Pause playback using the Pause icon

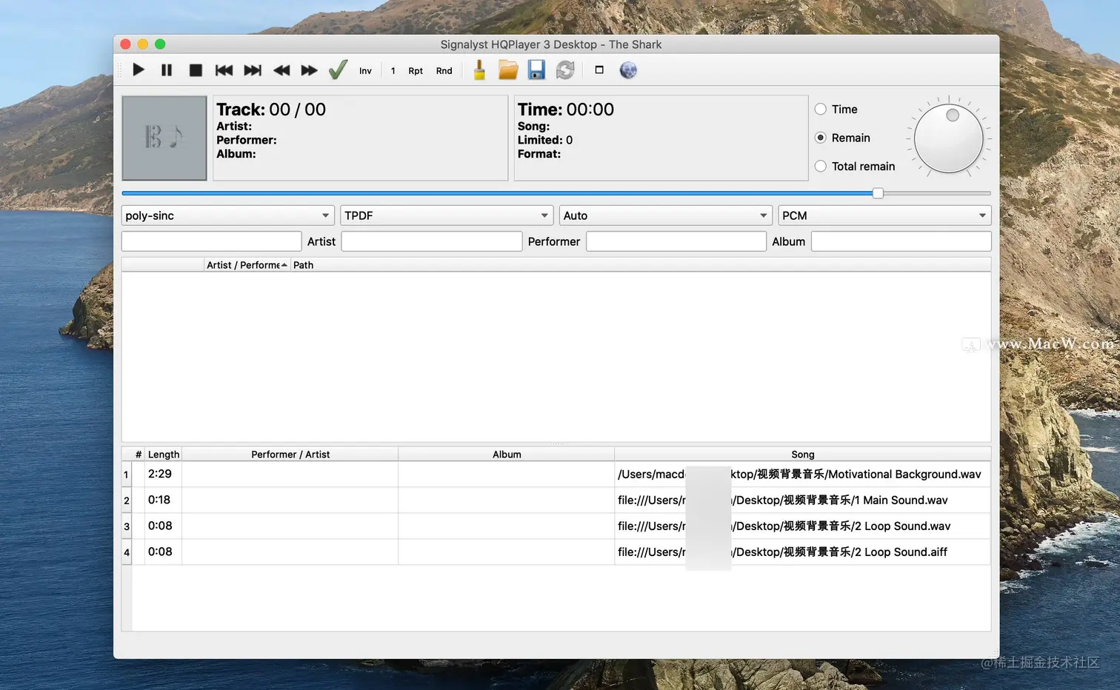(167, 70)
